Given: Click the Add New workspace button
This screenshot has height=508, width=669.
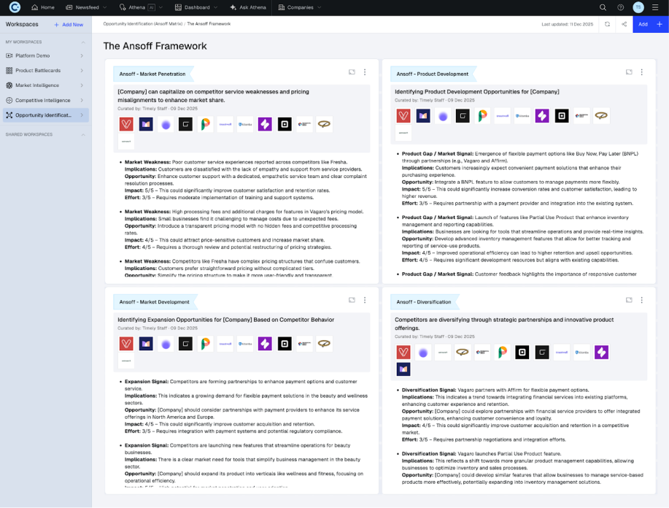Looking at the screenshot, I should tap(69, 24).
